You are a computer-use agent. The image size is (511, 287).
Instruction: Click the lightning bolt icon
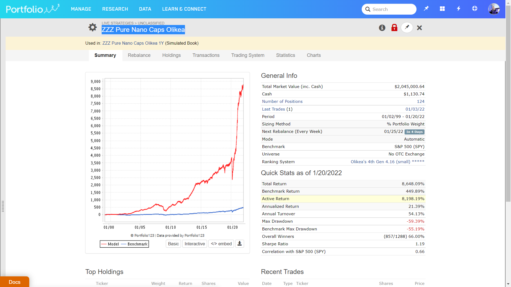click(x=459, y=9)
